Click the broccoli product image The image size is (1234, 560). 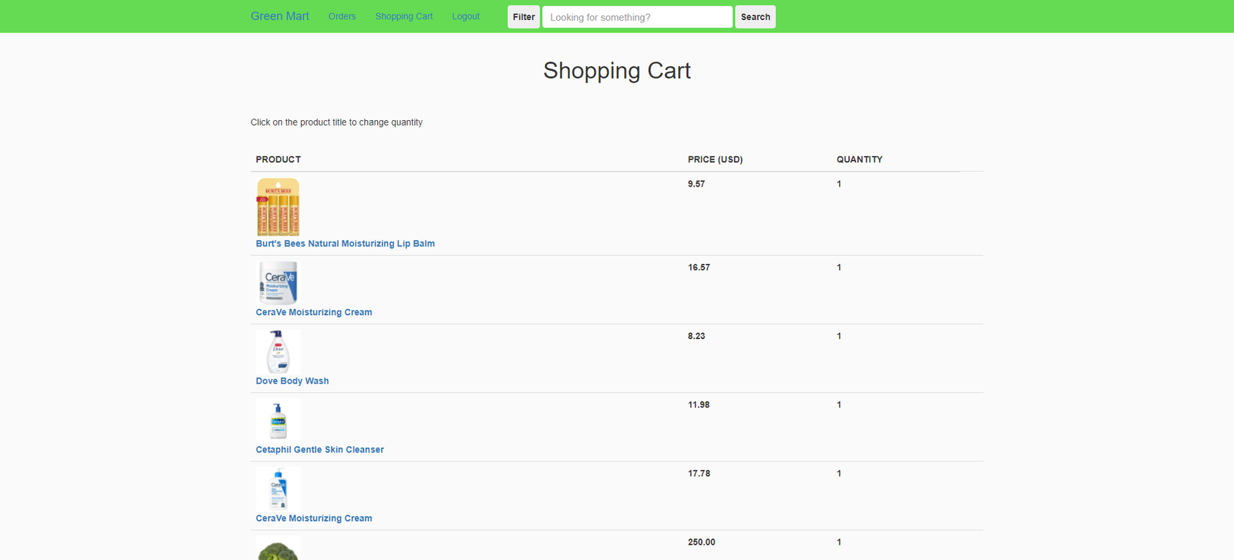pos(278,549)
